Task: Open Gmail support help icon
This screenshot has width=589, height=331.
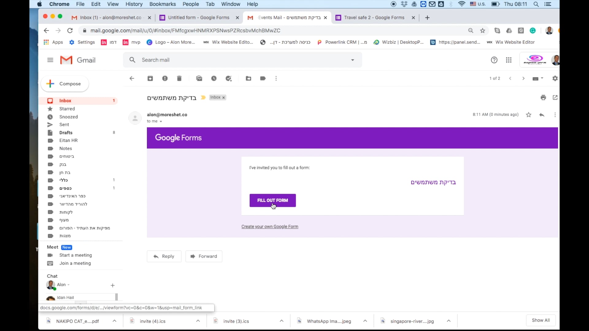Action: click(x=494, y=60)
